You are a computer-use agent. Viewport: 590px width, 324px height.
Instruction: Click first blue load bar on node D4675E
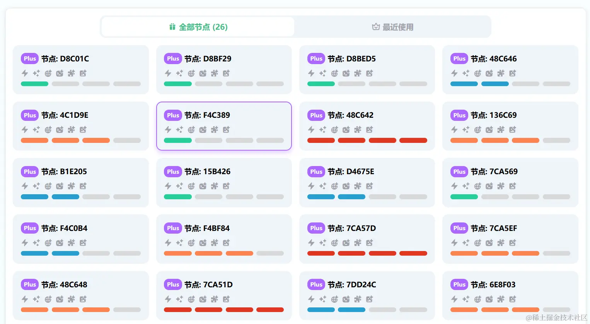click(x=321, y=197)
